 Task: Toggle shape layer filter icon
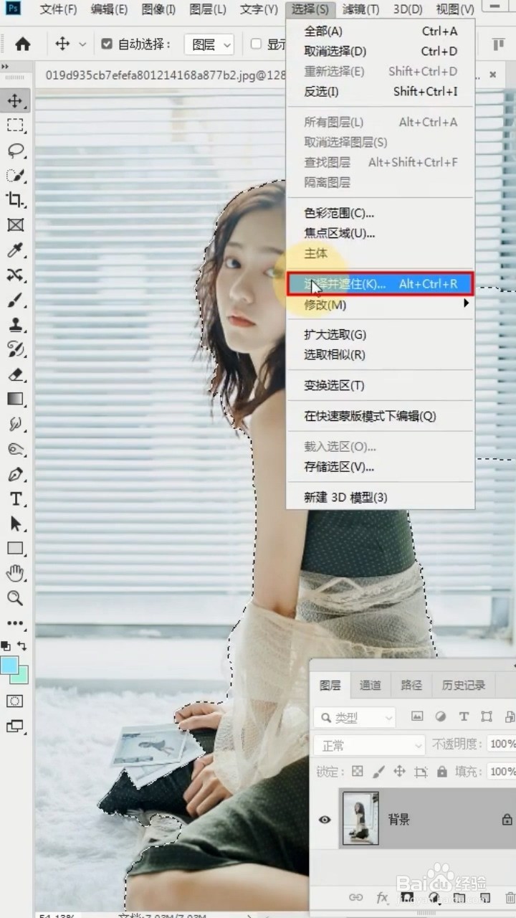pos(487,716)
